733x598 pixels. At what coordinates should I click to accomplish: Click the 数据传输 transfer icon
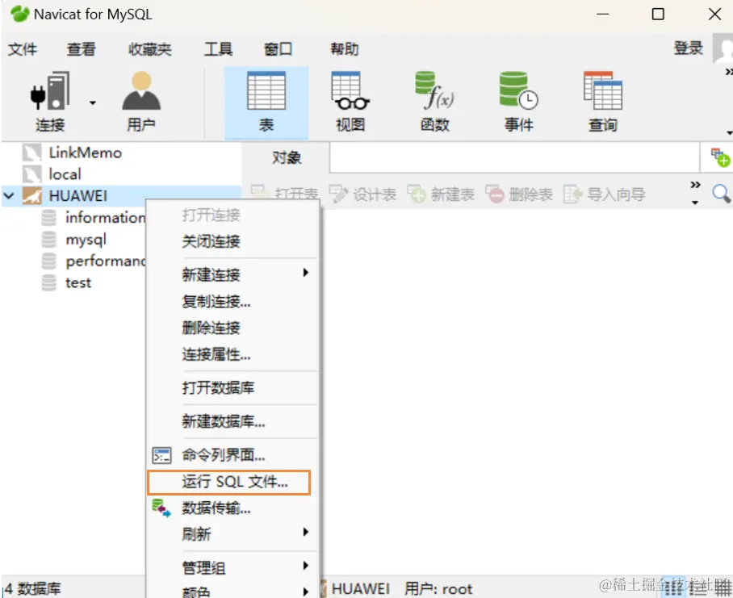161,508
